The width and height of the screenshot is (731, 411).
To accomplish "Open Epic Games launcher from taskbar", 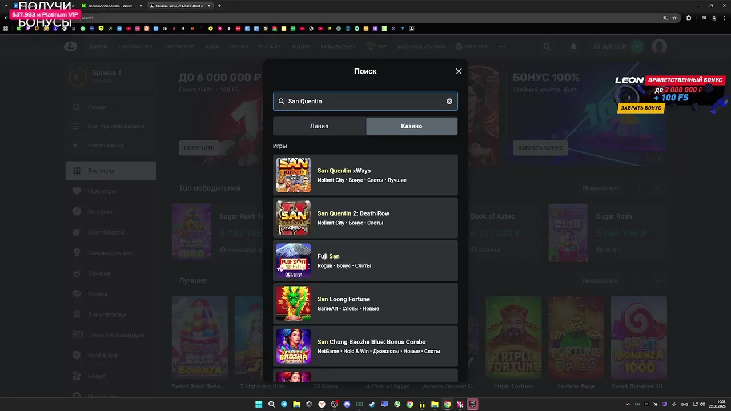I will pyautogui.click(x=472, y=404).
